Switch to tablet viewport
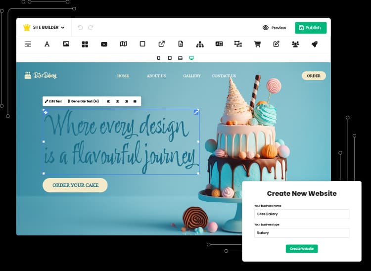 click(x=170, y=58)
